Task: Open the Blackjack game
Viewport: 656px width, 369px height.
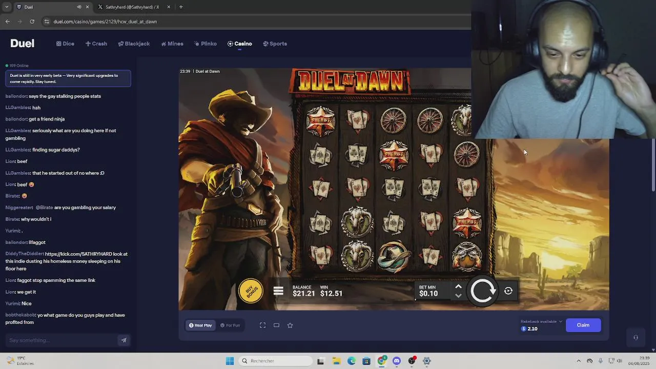Action: [x=134, y=44]
